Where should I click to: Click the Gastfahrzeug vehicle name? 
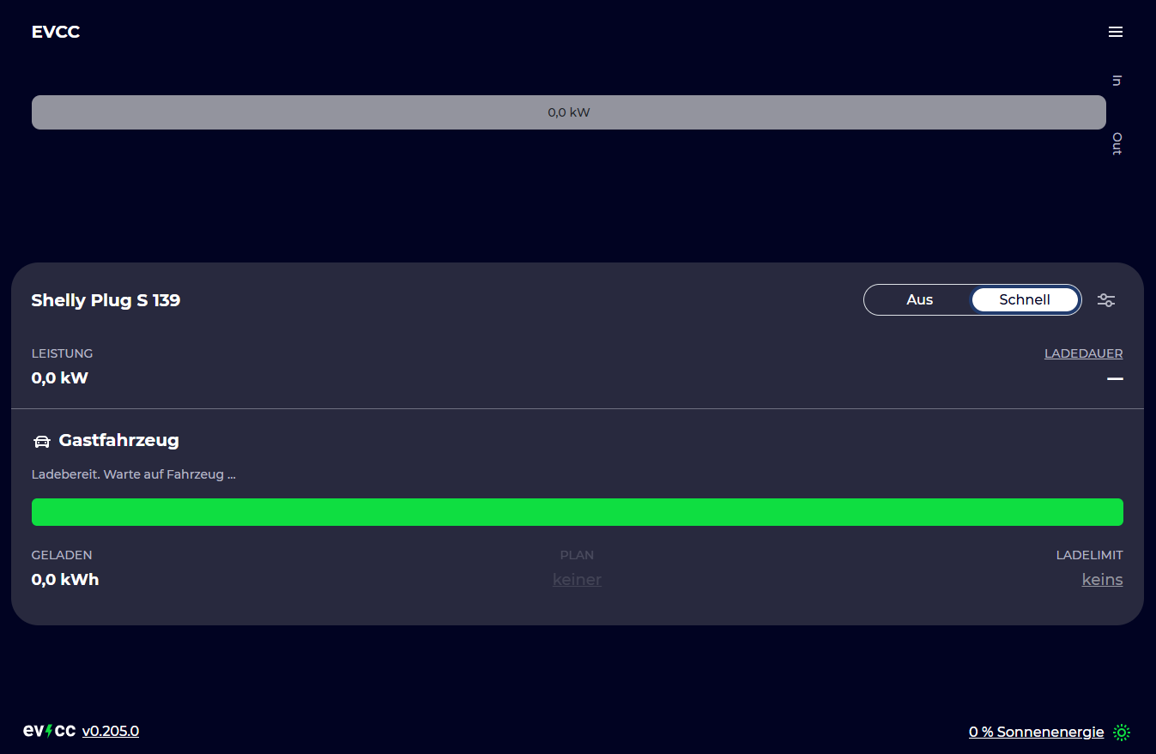tap(118, 440)
